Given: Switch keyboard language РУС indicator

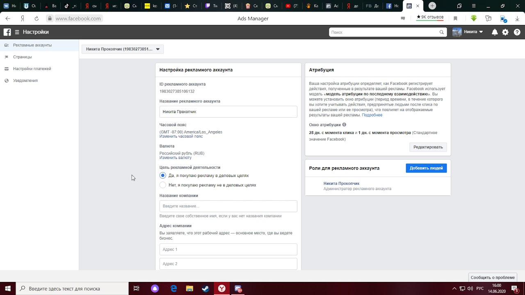Looking at the screenshot, I should point(480,288).
